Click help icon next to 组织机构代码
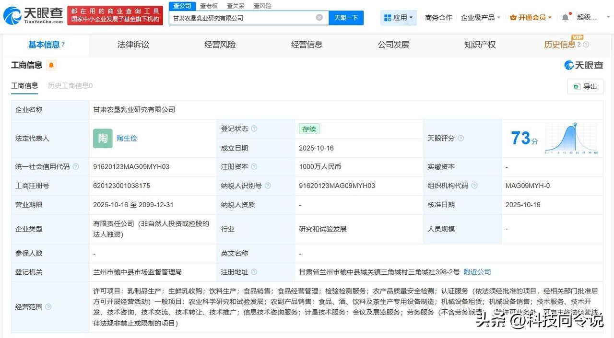614x338 pixels. (474, 186)
